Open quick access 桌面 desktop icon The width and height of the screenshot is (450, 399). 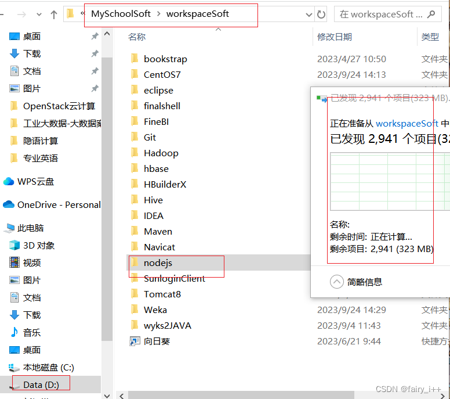[x=14, y=37]
